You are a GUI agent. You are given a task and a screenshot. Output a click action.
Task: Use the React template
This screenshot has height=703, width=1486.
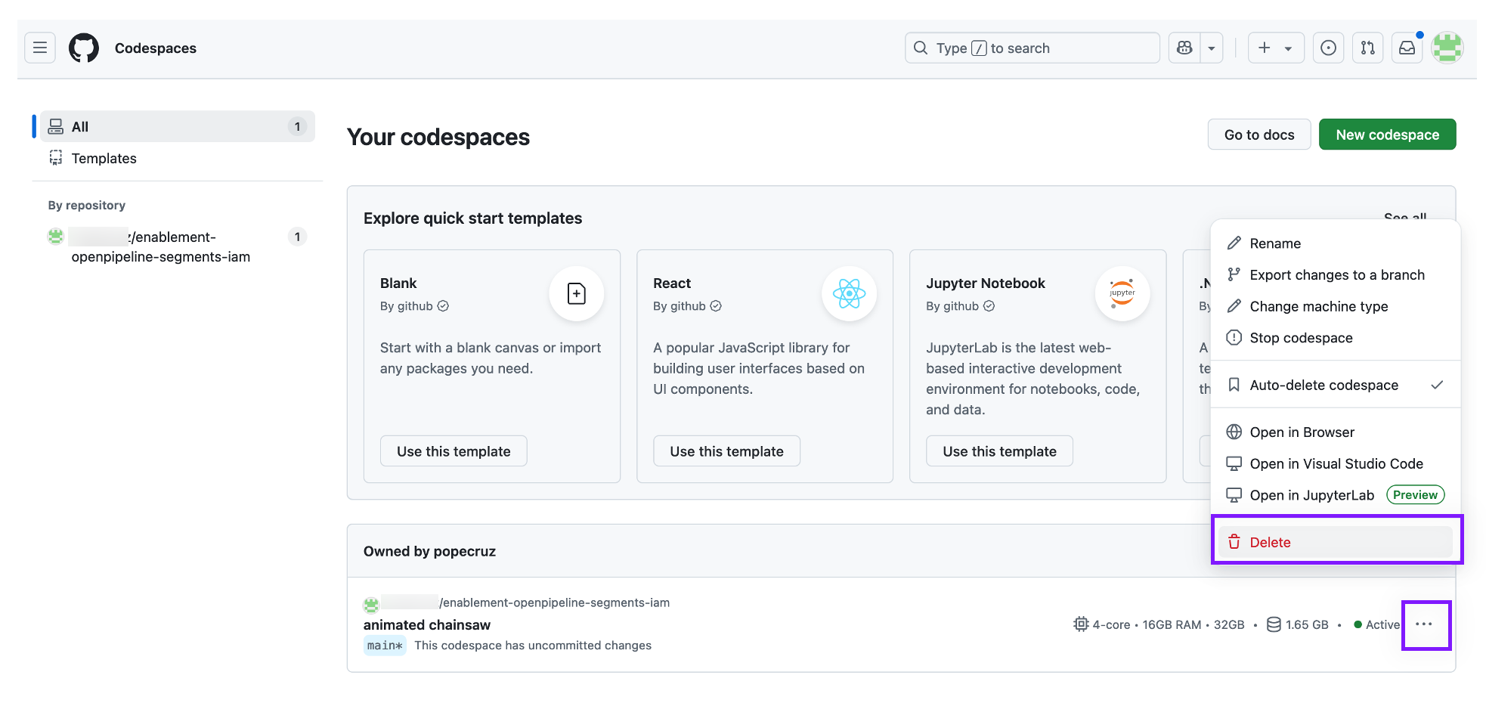pos(726,451)
